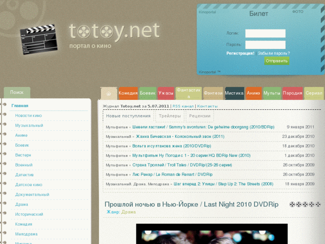Click Мультфильм category beside Шевели ластами!
This screenshot has height=244, width=325.
click(117, 127)
